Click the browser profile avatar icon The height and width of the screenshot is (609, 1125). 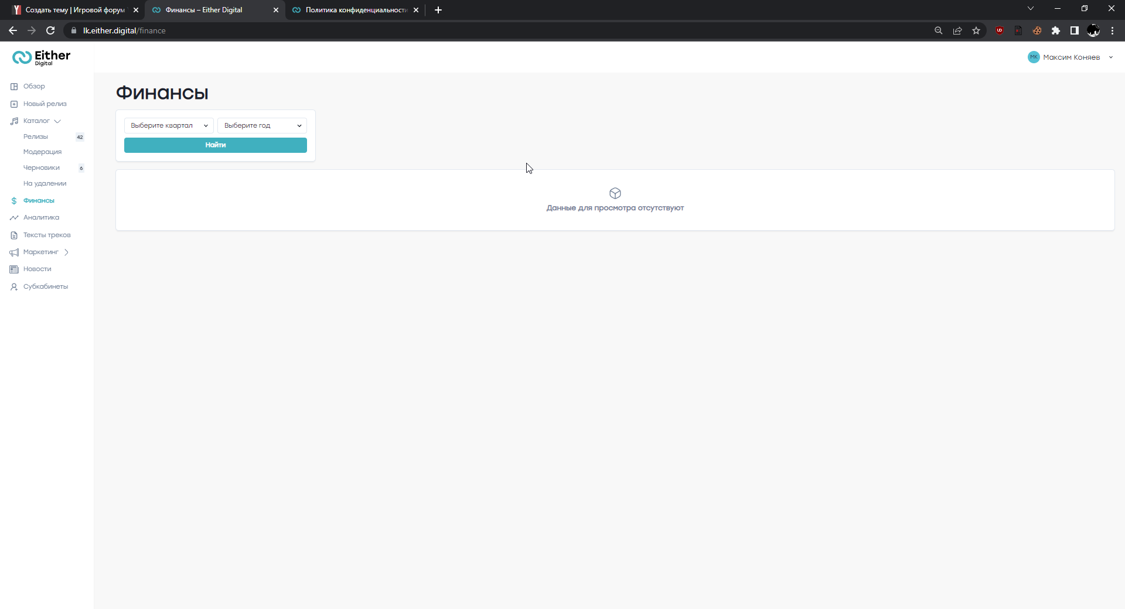(x=1093, y=30)
